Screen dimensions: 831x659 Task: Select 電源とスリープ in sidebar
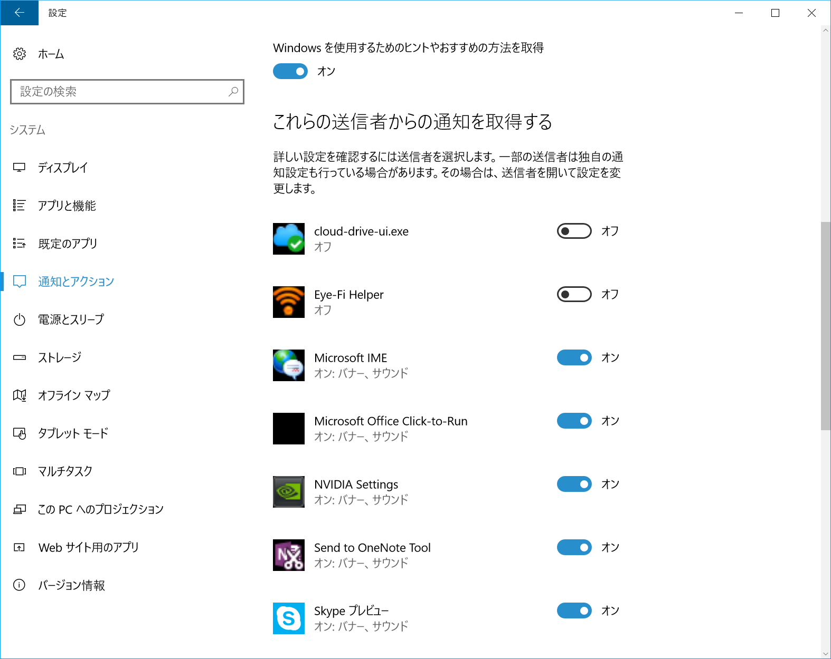click(x=71, y=319)
